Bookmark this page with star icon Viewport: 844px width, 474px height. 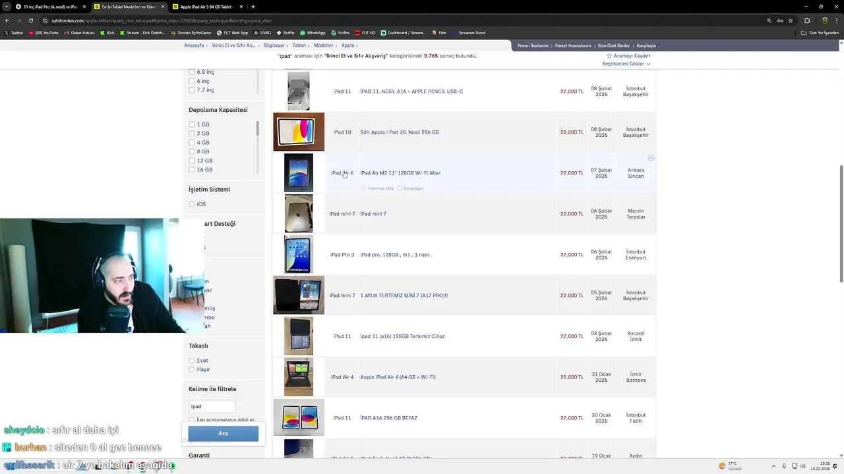point(791,20)
